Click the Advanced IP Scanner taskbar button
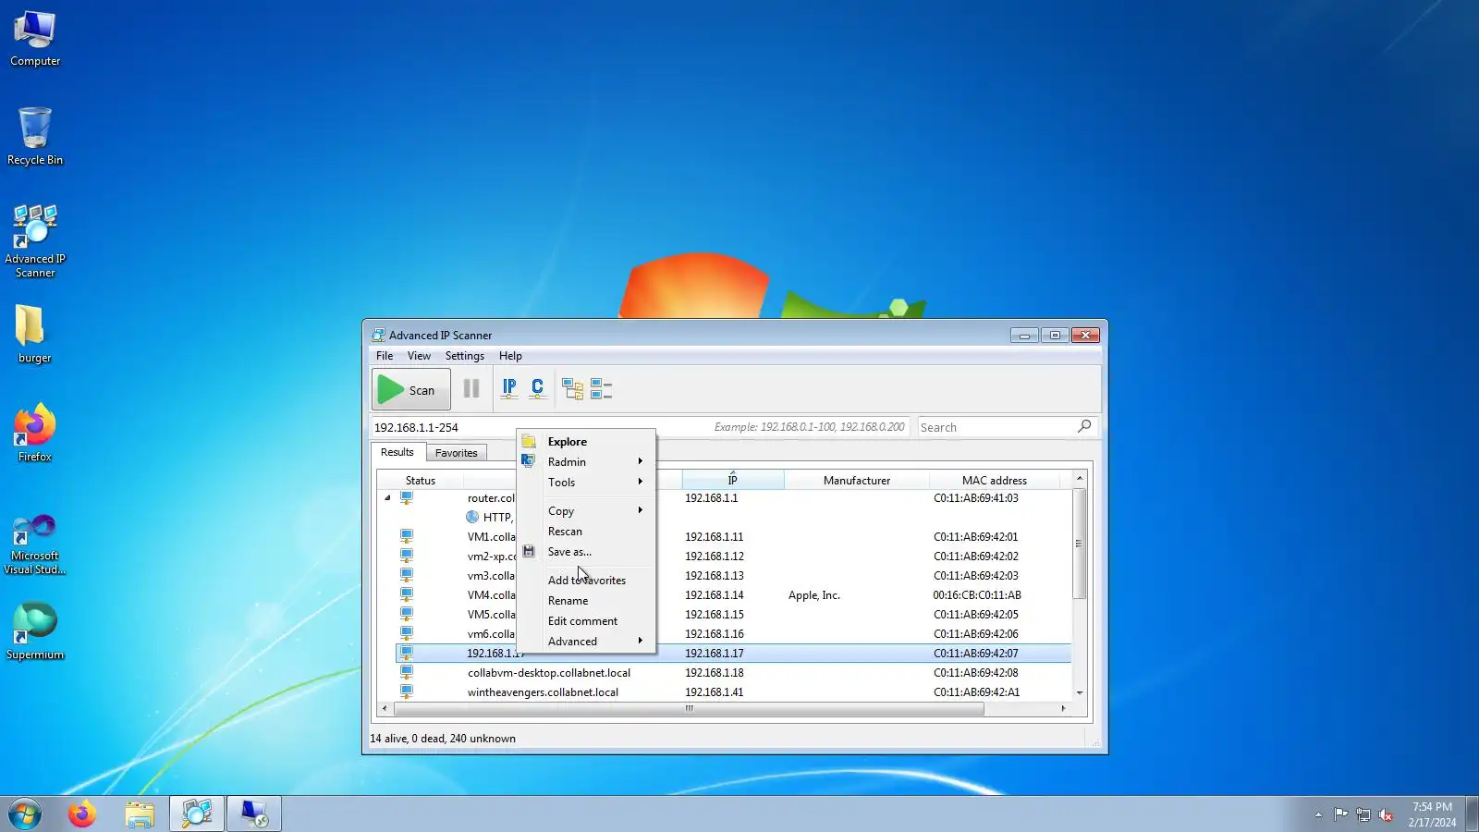Image resolution: width=1479 pixels, height=832 pixels. (197, 814)
